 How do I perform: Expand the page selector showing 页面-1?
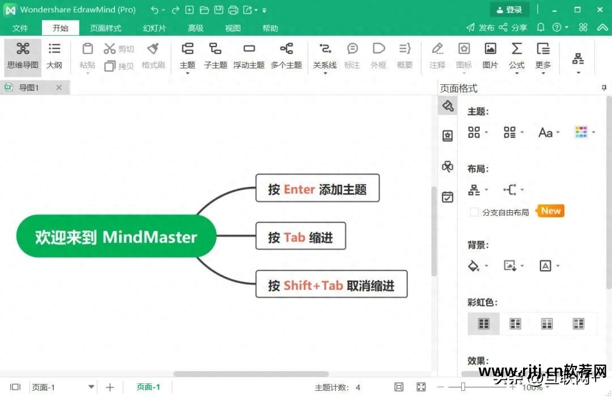pyautogui.click(x=92, y=387)
